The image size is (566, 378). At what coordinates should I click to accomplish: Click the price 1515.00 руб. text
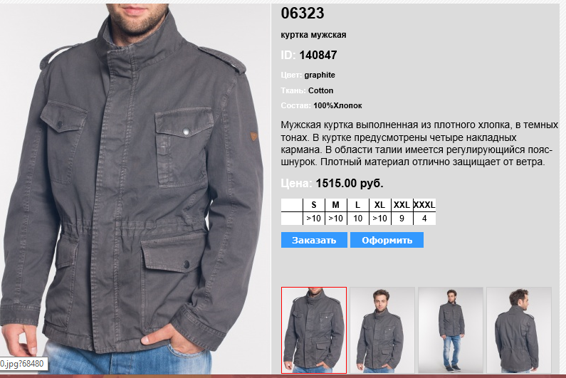350,184
